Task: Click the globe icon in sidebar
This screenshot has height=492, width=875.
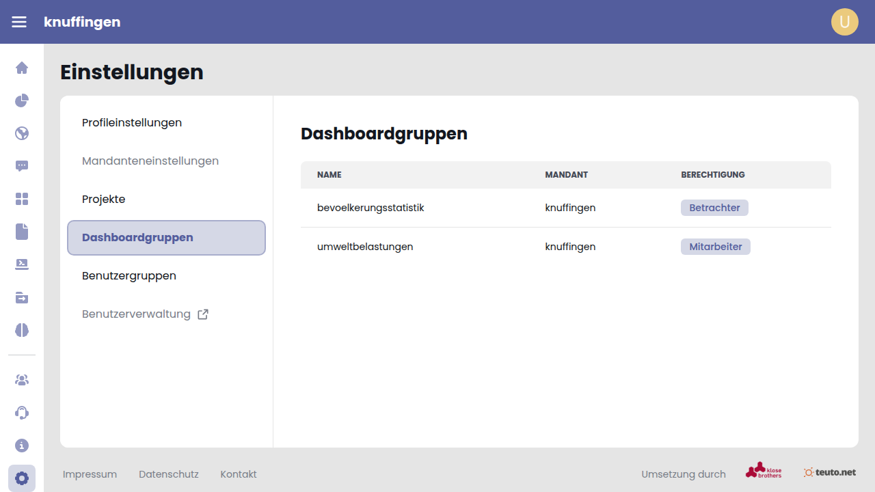Action: pyautogui.click(x=22, y=133)
